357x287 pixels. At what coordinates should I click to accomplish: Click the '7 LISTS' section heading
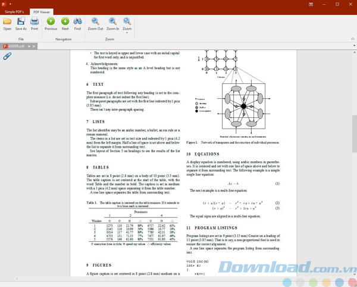(x=95, y=121)
